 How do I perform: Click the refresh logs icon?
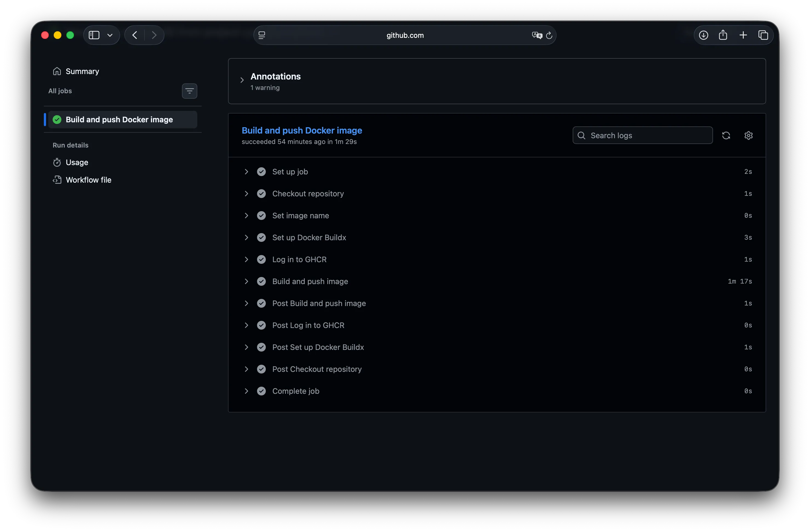click(726, 135)
